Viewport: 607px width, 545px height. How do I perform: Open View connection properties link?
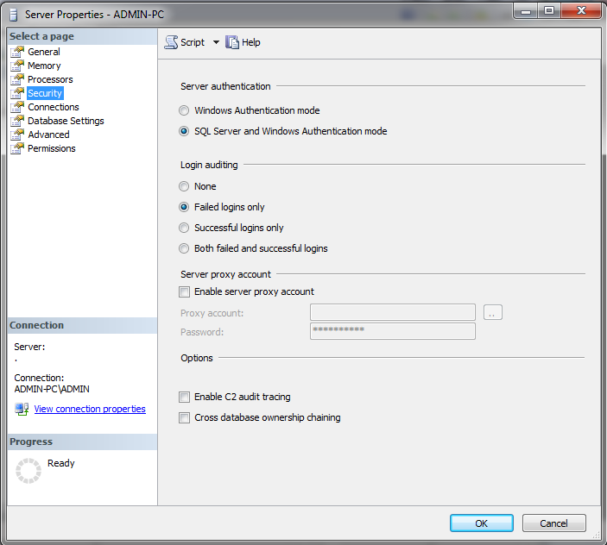(90, 409)
